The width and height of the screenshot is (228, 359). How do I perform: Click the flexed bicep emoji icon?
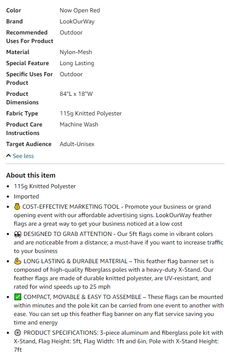[17, 261]
